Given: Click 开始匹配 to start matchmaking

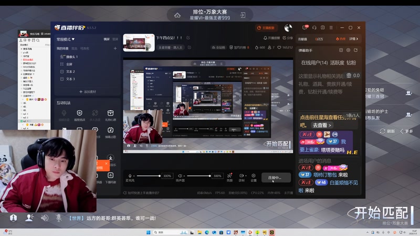Looking at the screenshot, I should 381,213.
